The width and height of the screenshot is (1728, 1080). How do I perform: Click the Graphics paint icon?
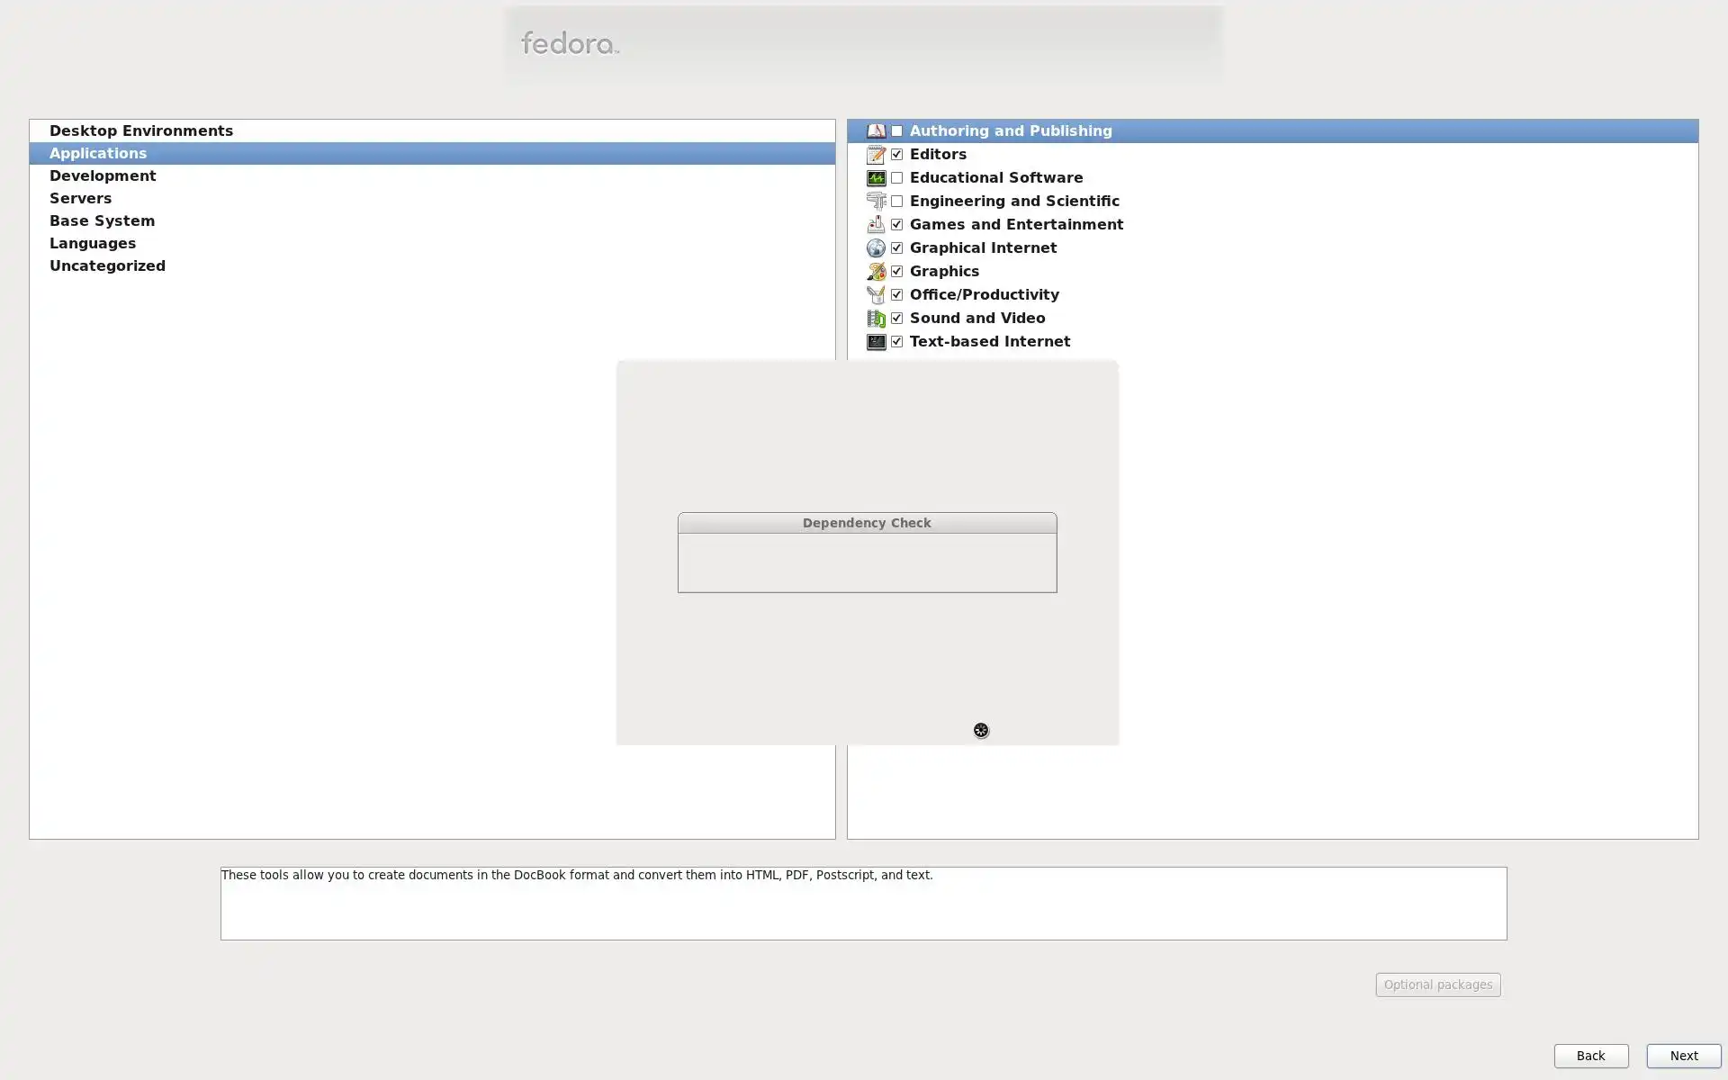pyautogui.click(x=876, y=272)
